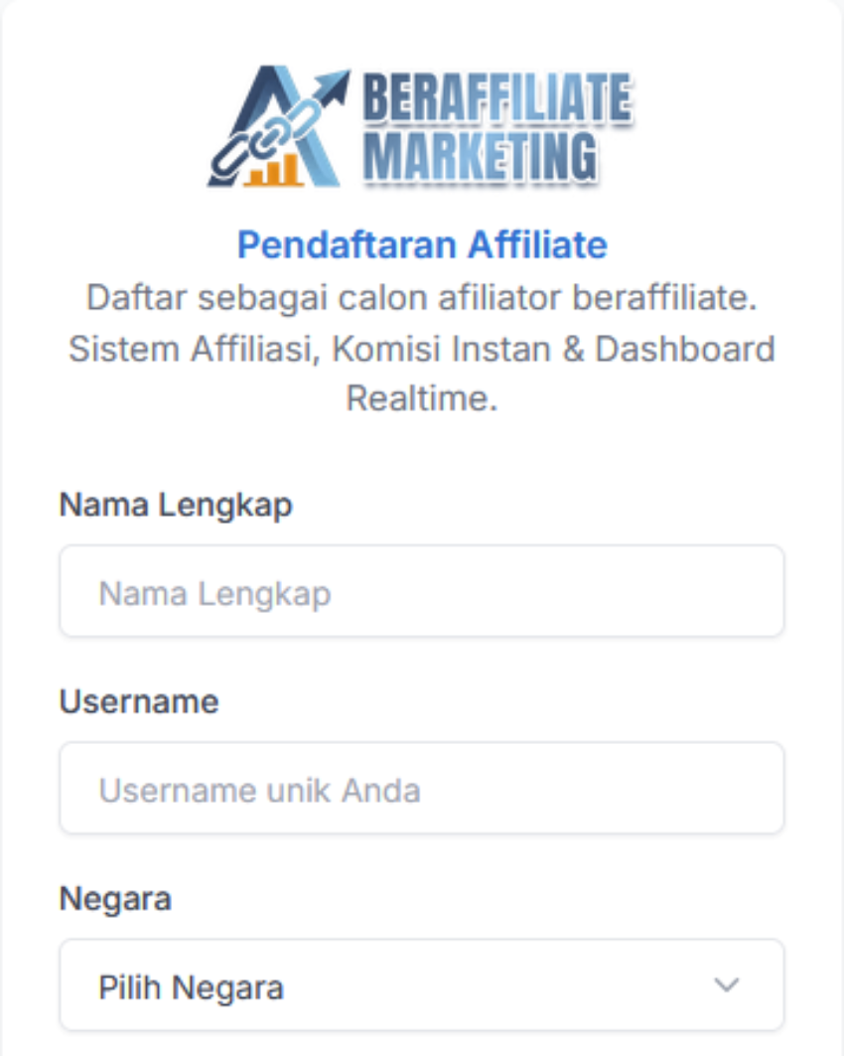Click the BERAFFILIATE word in the logo
This screenshot has width=844, height=1056.
click(496, 100)
